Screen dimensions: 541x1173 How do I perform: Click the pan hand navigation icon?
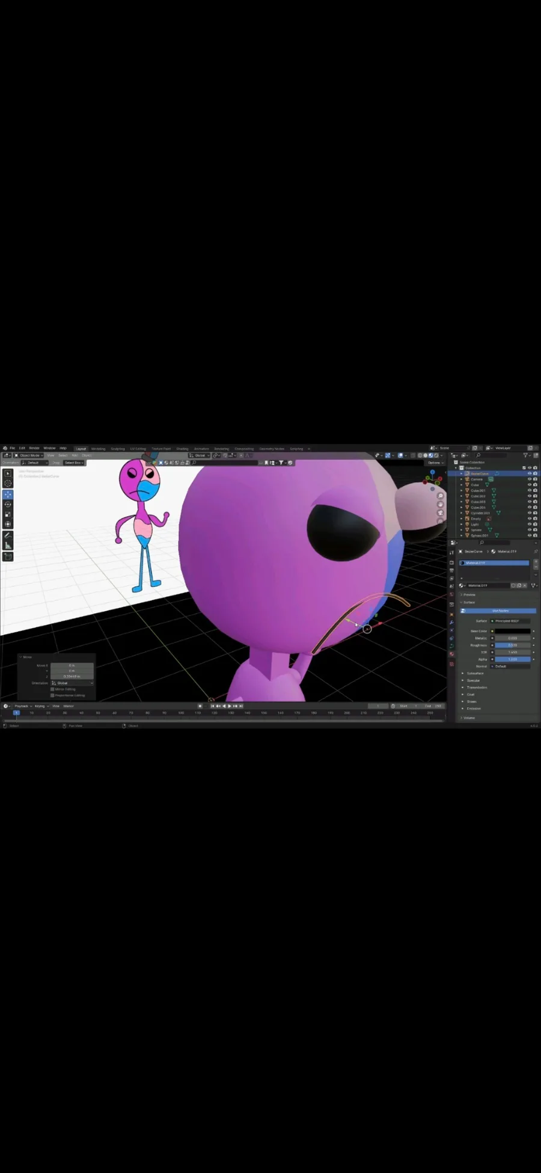click(440, 504)
